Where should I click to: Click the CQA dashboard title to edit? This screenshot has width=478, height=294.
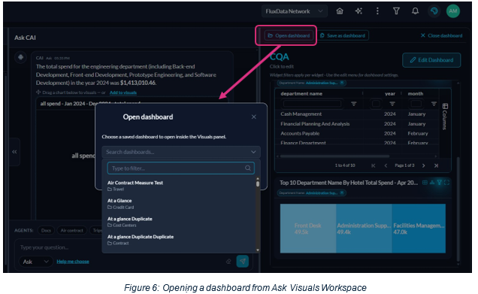280,57
